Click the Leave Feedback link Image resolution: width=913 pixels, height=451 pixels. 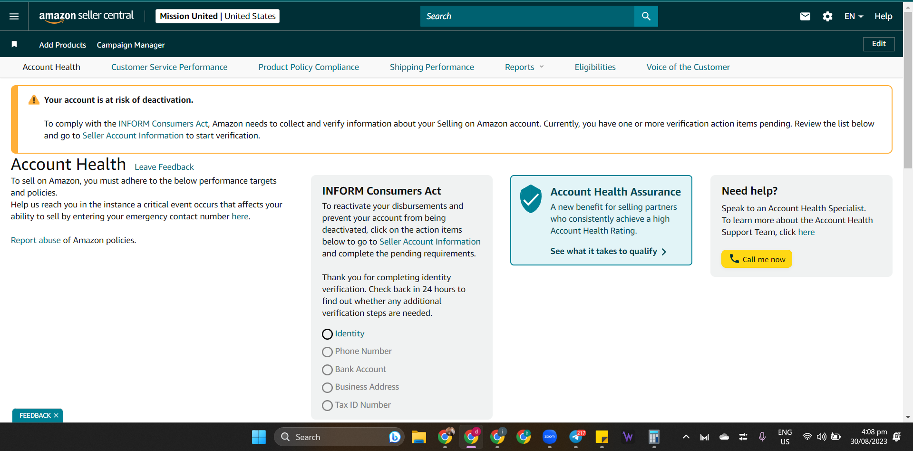(x=164, y=167)
